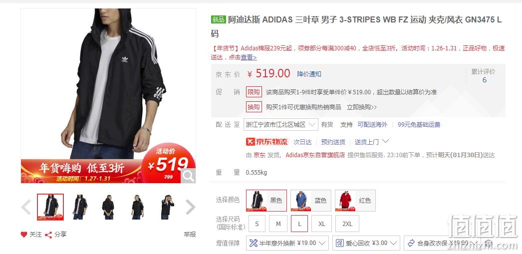Expand the 半年意外换新 warranty dropdown

pos(287,243)
